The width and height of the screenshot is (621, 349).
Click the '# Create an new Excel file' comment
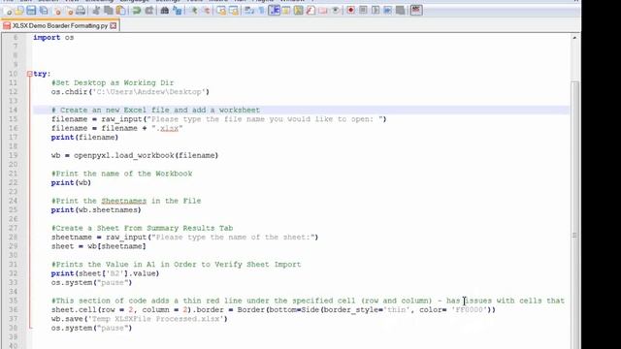(155, 110)
